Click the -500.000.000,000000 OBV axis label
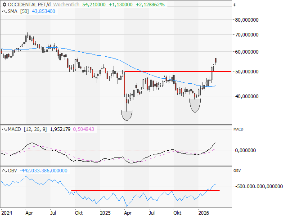 click(259, 186)
